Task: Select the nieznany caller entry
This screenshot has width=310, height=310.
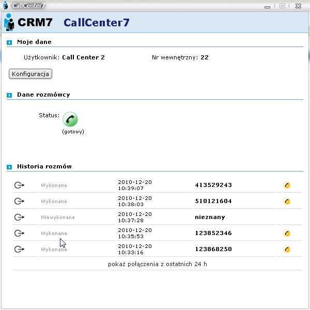Action: click(x=210, y=218)
